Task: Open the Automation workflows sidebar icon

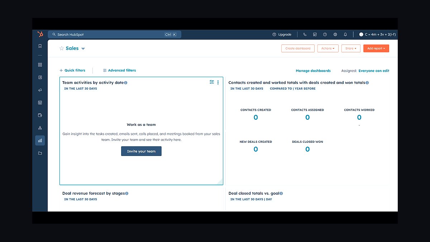Action: coord(40,128)
